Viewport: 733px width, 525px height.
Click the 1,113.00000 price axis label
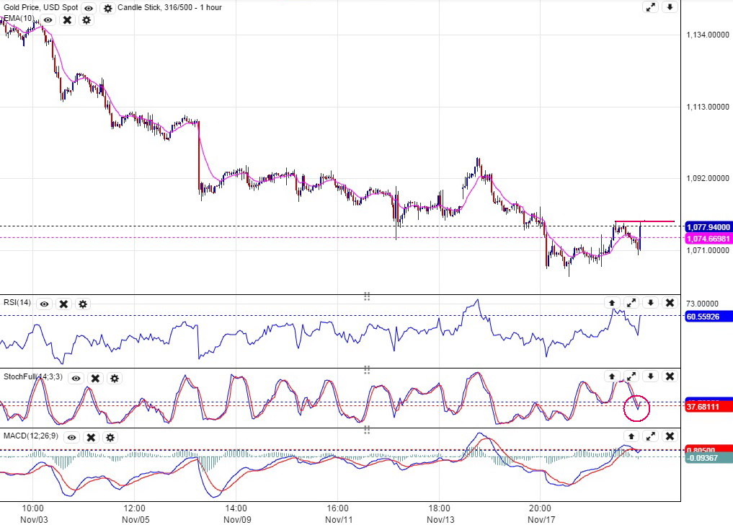pyautogui.click(x=708, y=107)
